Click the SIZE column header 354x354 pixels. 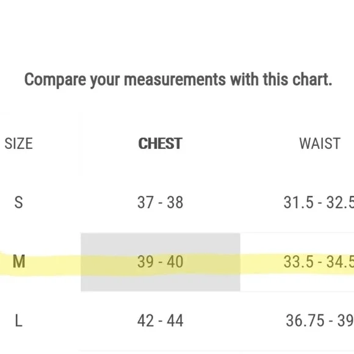click(x=19, y=143)
